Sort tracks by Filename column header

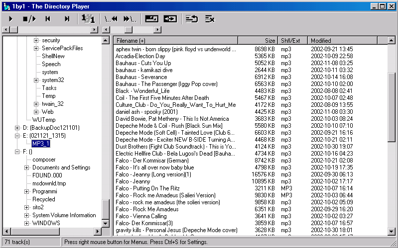click(x=175, y=40)
